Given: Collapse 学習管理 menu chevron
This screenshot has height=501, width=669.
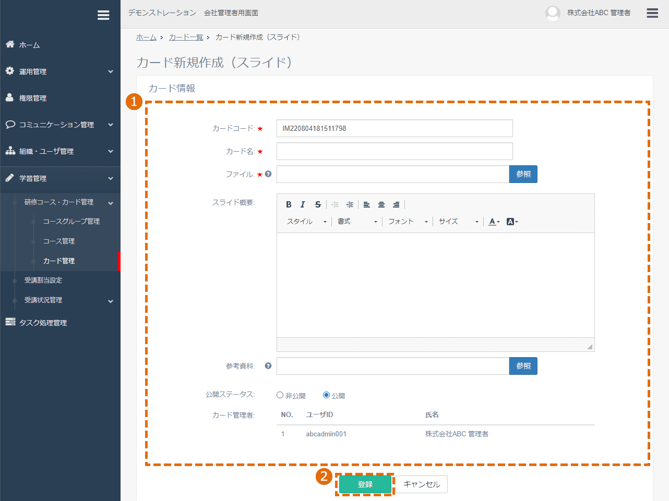Looking at the screenshot, I should coord(111,178).
